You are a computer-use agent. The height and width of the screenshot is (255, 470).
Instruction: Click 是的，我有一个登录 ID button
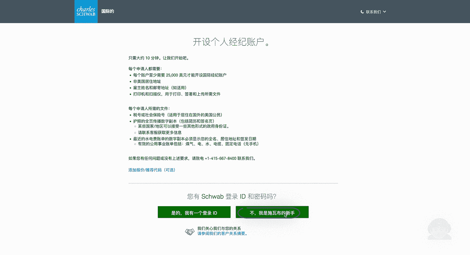pos(194,212)
